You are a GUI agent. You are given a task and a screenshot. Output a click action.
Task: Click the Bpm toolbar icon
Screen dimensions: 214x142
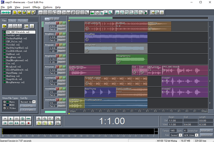tap(136, 13)
